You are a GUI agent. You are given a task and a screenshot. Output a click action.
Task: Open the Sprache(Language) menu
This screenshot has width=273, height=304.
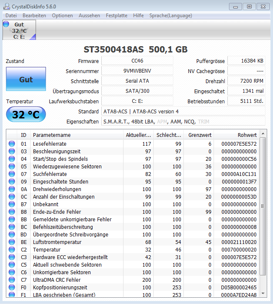tap(171, 16)
